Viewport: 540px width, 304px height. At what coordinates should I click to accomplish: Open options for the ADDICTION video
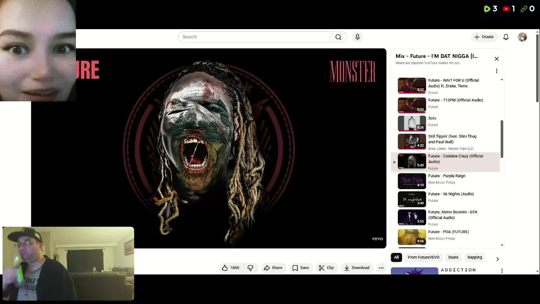pos(502,271)
